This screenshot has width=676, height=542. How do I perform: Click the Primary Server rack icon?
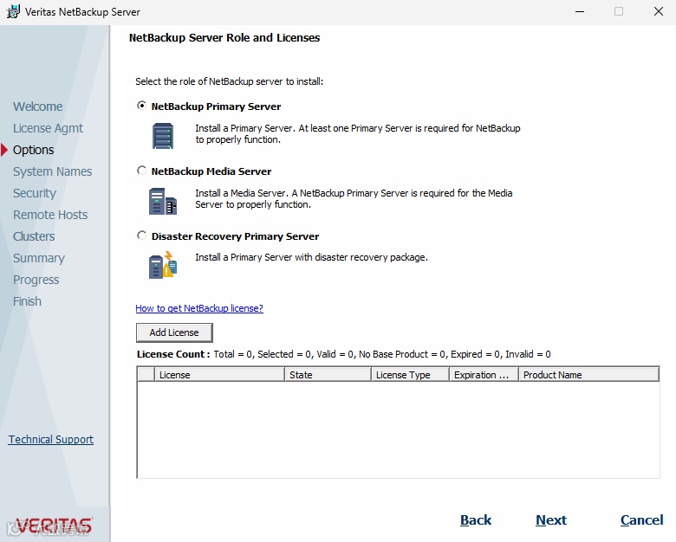point(162,136)
